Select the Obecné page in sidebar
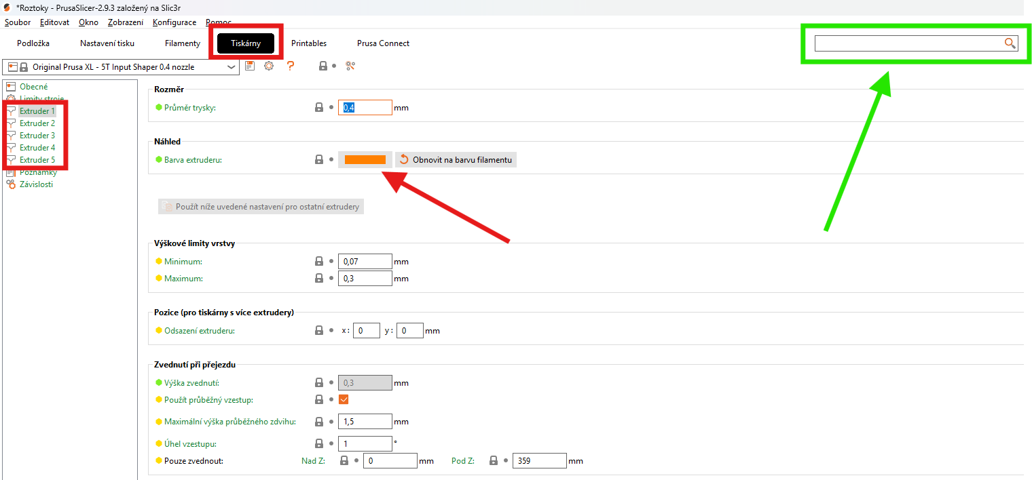This screenshot has width=1032, height=480. (33, 87)
